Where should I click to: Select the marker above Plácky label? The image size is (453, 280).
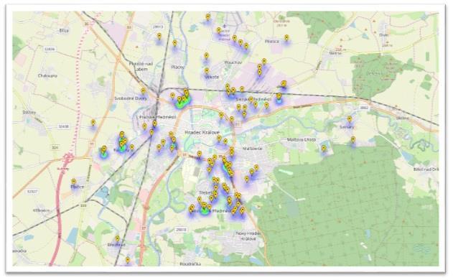pyautogui.click(x=174, y=44)
